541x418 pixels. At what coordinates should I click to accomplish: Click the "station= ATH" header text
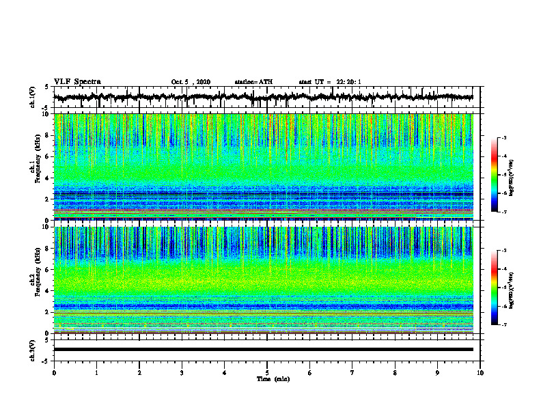pos(253,82)
